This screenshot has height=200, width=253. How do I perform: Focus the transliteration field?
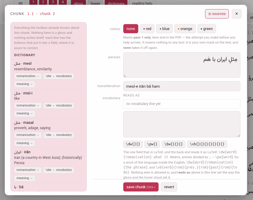182,86
